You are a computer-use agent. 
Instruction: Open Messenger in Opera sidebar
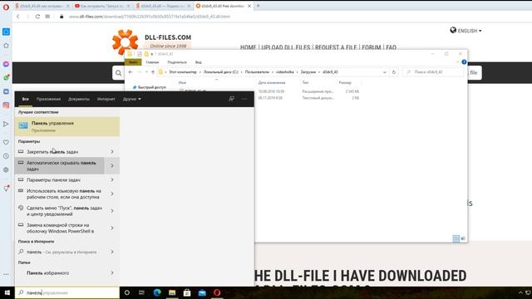coord(6,64)
